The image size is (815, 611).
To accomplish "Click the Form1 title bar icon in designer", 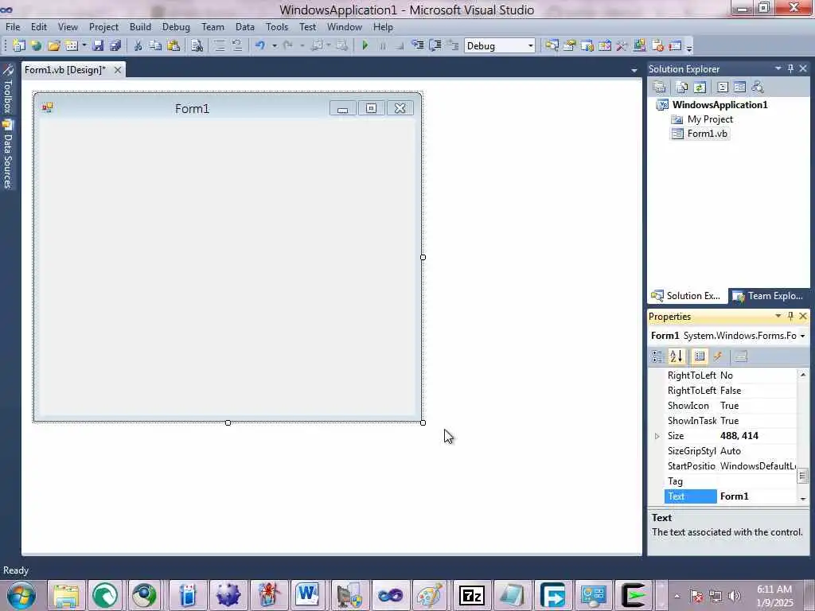I will (48, 107).
